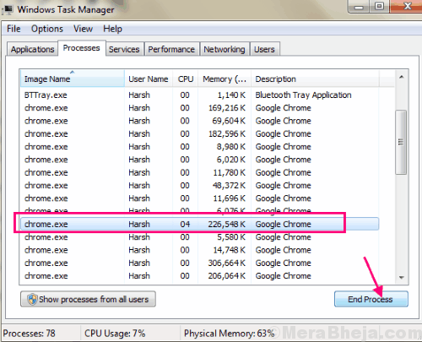Select chrome.exe using 11,696 K memory
Viewport: 422px width, 342px height.
[x=199, y=198]
